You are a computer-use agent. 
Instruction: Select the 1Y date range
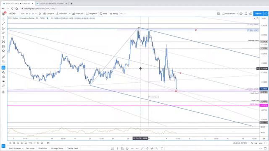pos(34,143)
